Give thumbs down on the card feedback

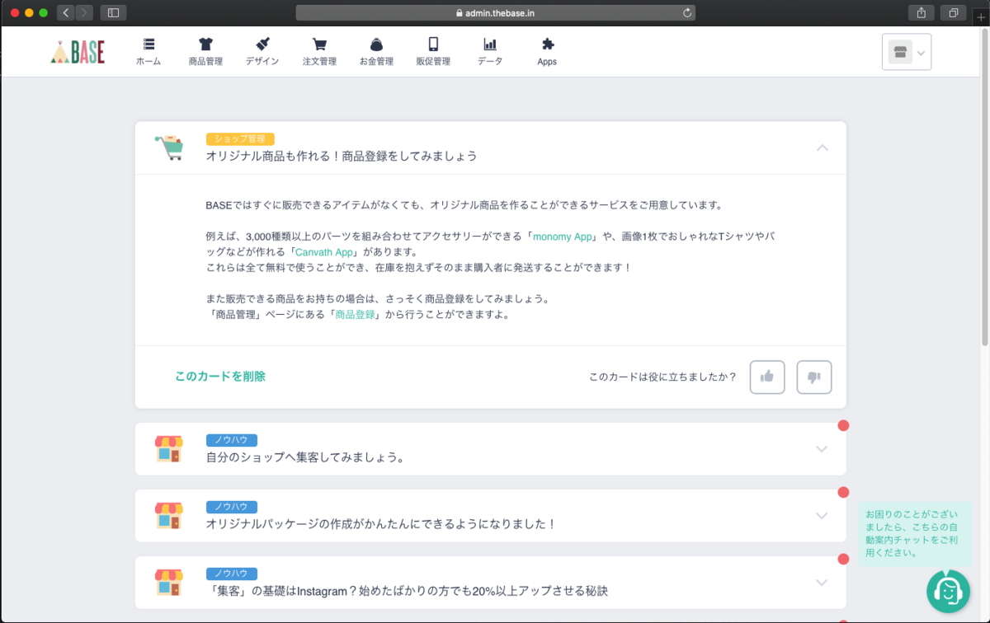tap(813, 377)
